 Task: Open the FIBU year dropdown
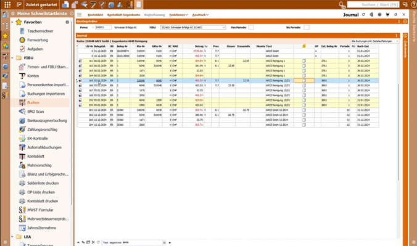[224, 27]
